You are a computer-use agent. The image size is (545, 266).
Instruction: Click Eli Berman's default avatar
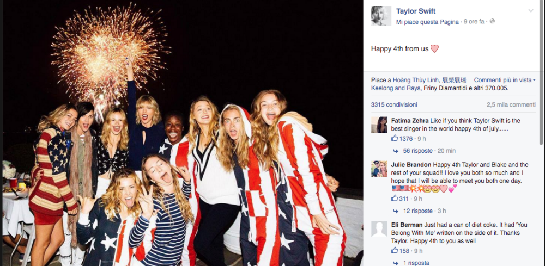click(379, 229)
